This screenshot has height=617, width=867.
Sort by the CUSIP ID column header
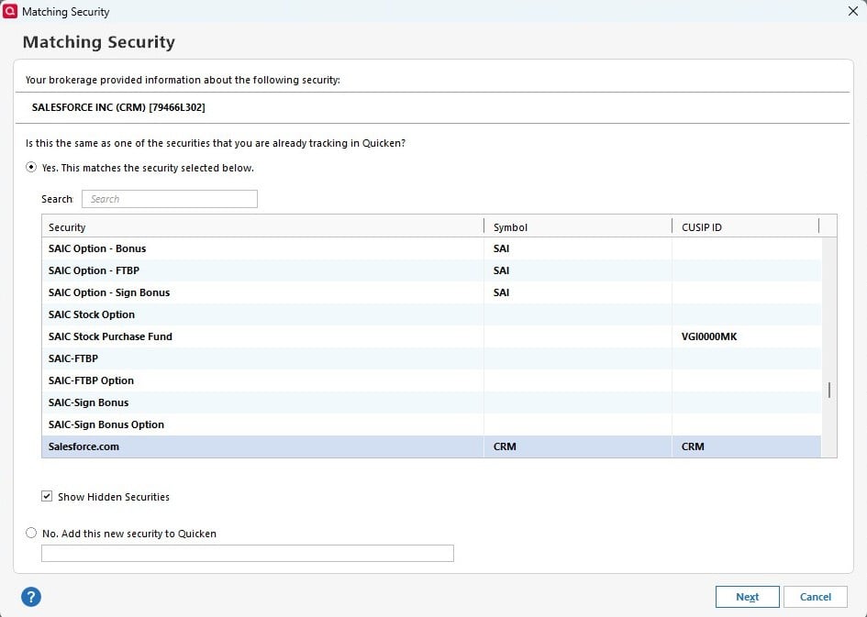tap(745, 226)
